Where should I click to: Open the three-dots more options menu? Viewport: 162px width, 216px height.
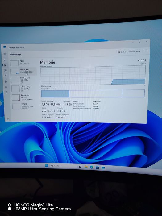[146, 51]
